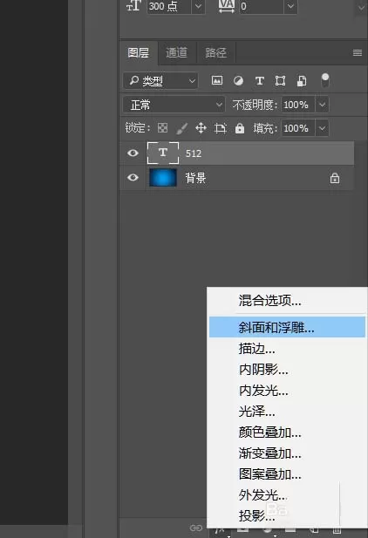This screenshot has width=368, height=538.
Task: Filter layers by shape layers icon
Action: coord(281,81)
